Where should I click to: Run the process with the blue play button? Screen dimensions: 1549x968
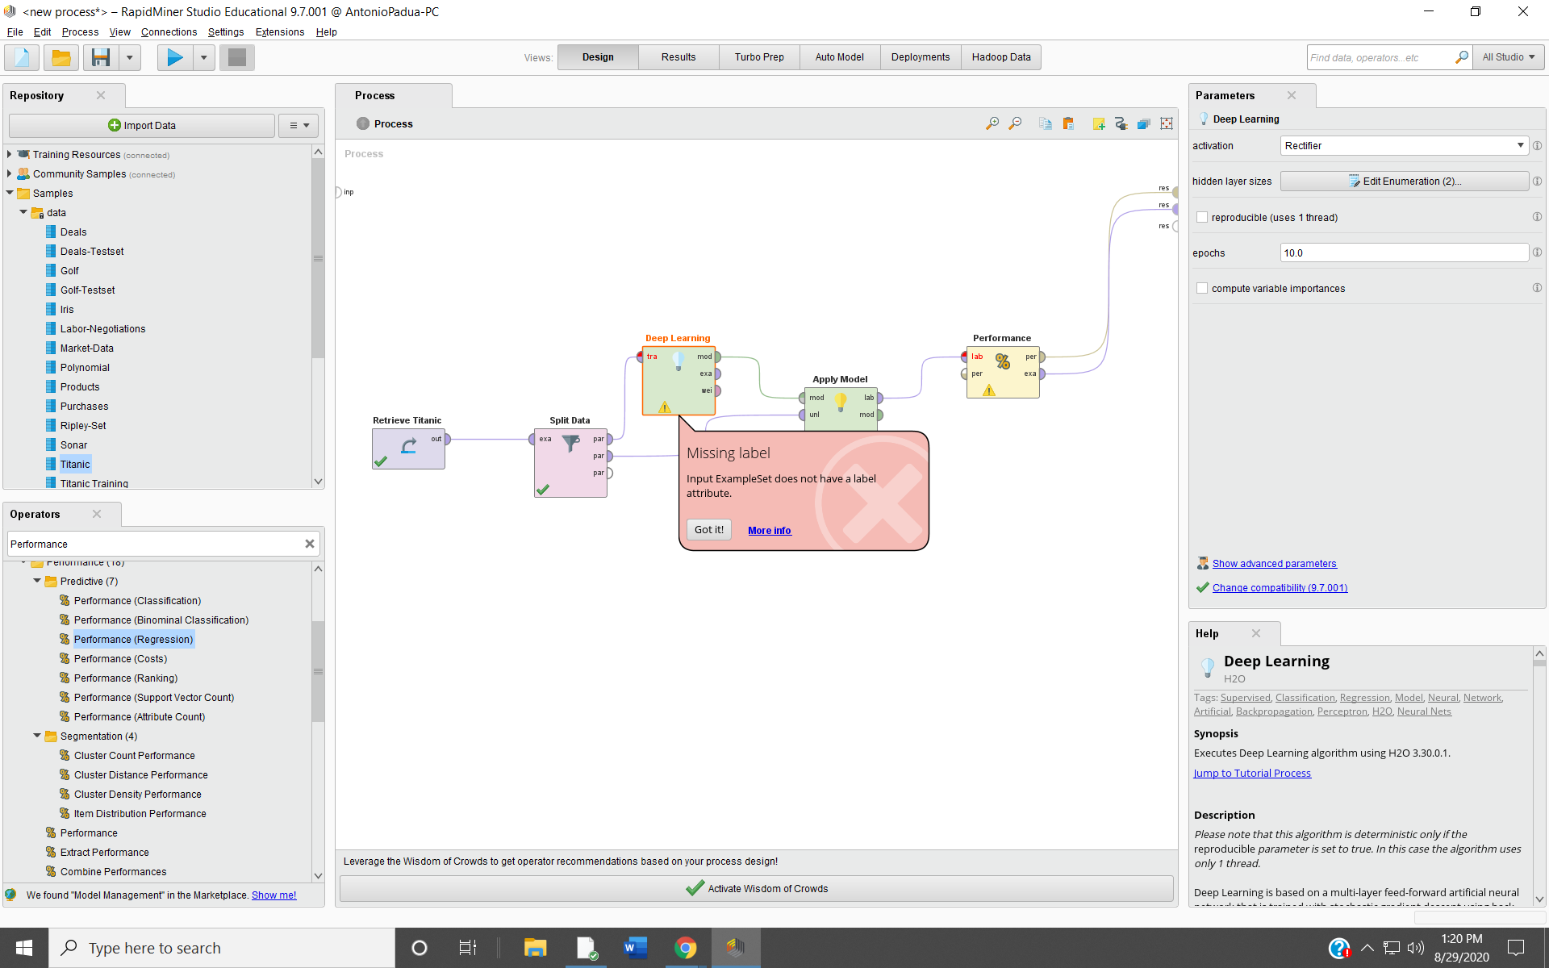click(175, 57)
